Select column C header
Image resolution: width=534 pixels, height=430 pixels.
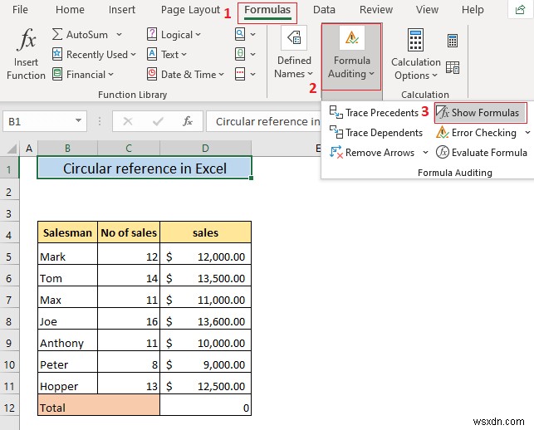[x=129, y=149]
